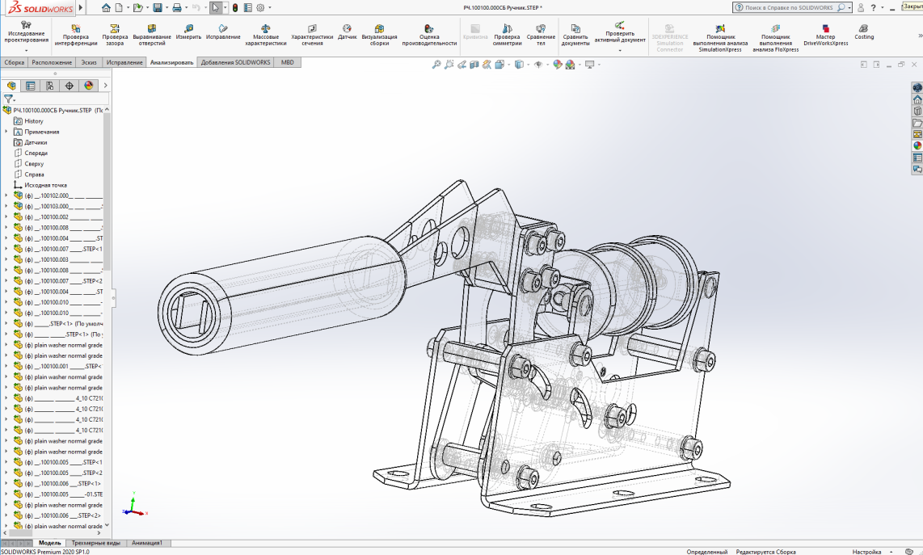The width and height of the screenshot is (923, 555).
Task: Expand the Примечания tree node
Action: coord(6,132)
